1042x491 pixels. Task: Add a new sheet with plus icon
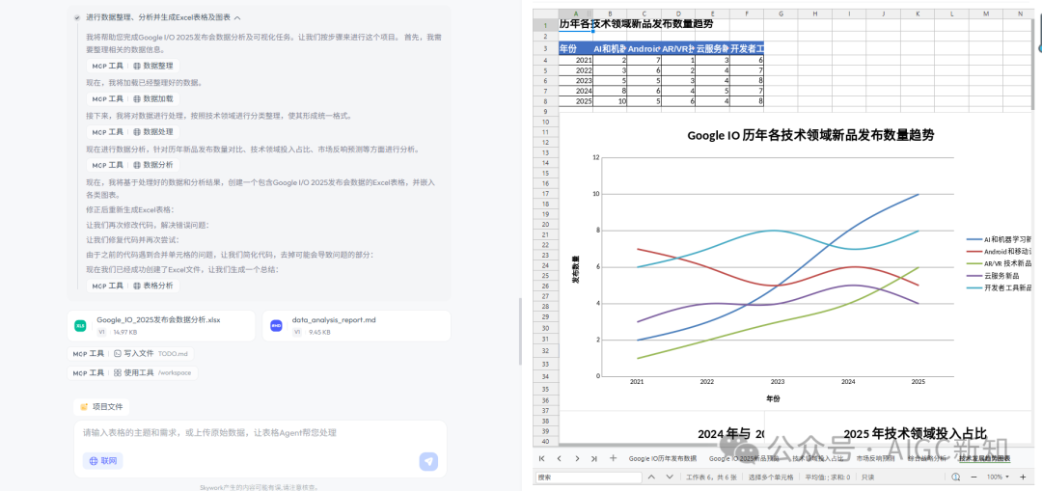(613, 458)
